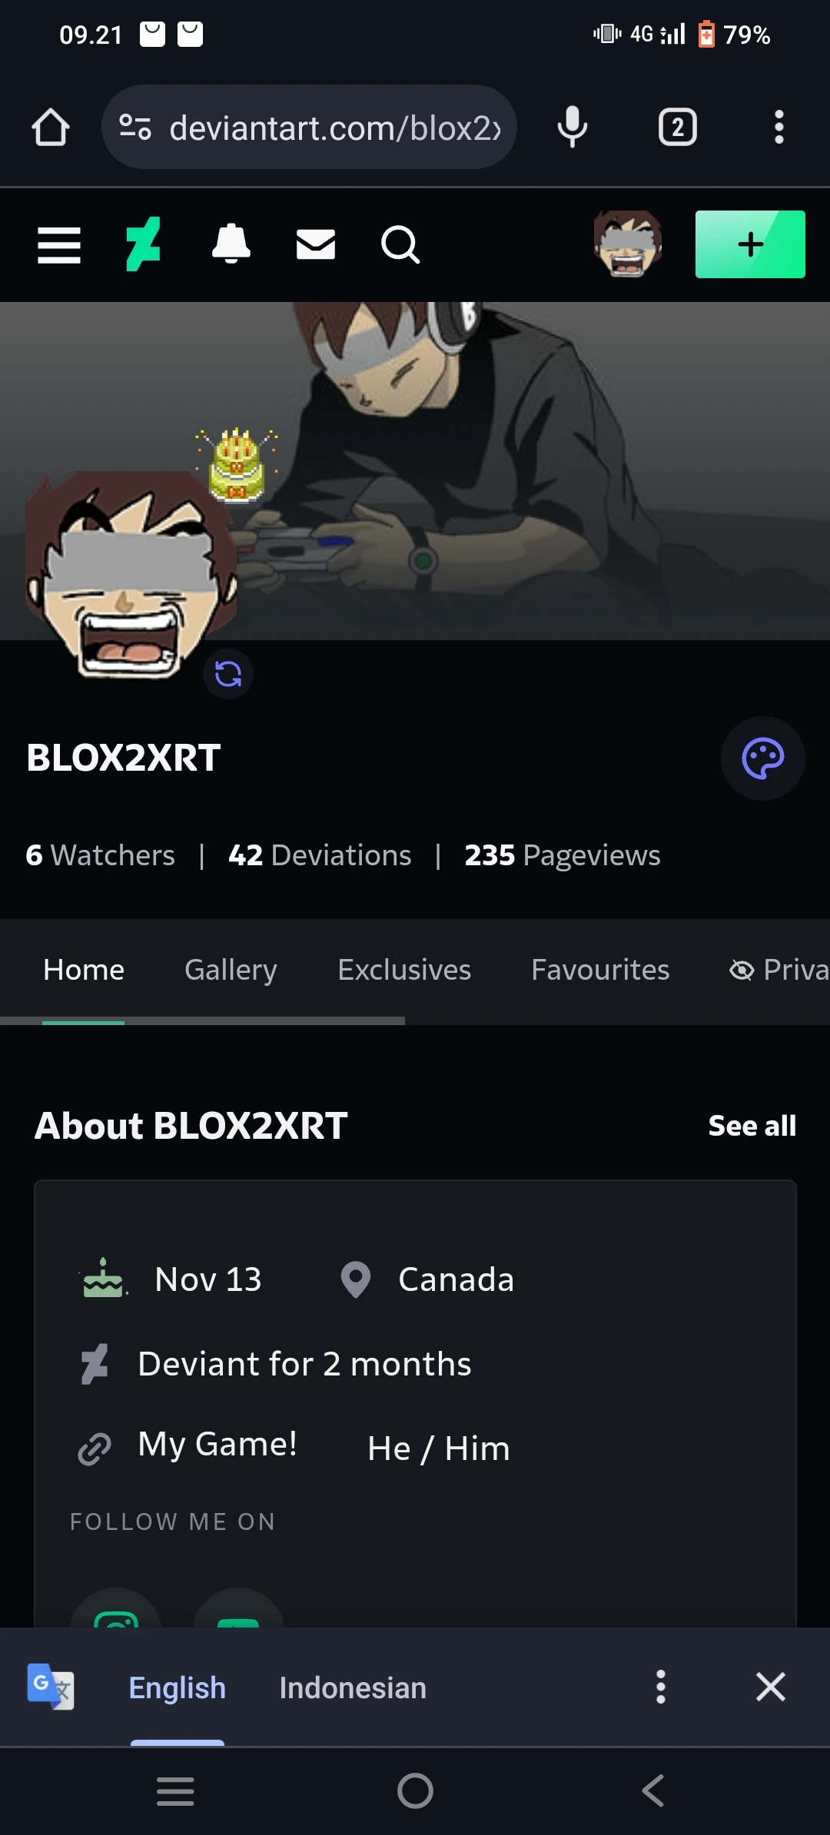This screenshot has width=830, height=1835.
Task: Tap the green DeviantArt logo
Action: [x=144, y=244]
